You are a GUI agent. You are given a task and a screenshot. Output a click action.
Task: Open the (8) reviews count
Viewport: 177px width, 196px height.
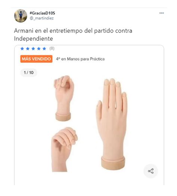[52, 49]
